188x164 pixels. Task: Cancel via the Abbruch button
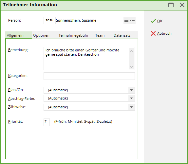161,33
